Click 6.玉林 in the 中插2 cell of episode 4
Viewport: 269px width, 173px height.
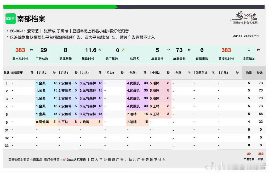[x=154, y=106]
